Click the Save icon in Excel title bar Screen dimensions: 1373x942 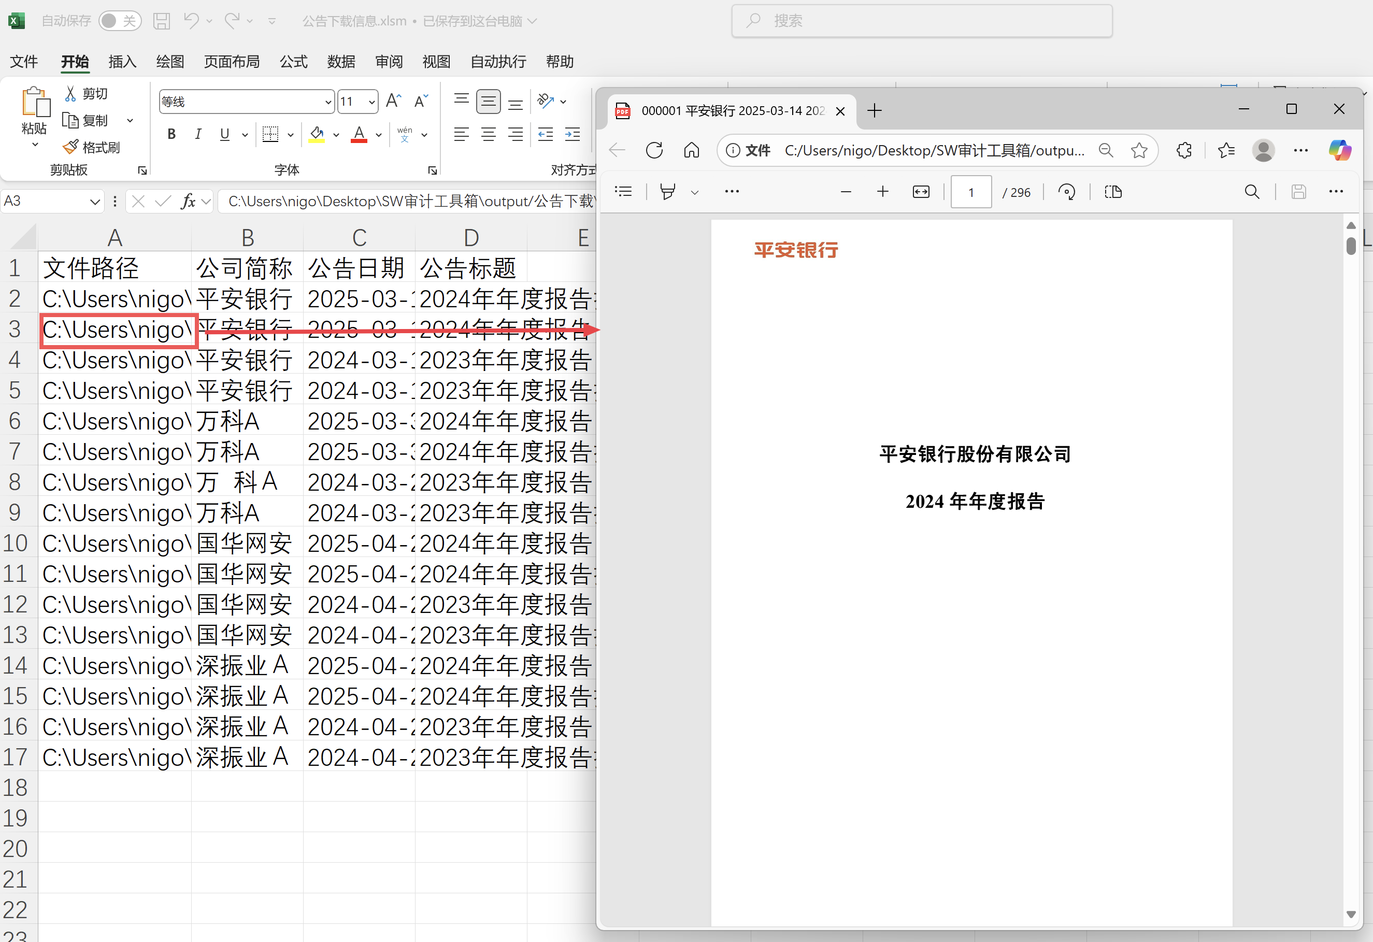(161, 21)
